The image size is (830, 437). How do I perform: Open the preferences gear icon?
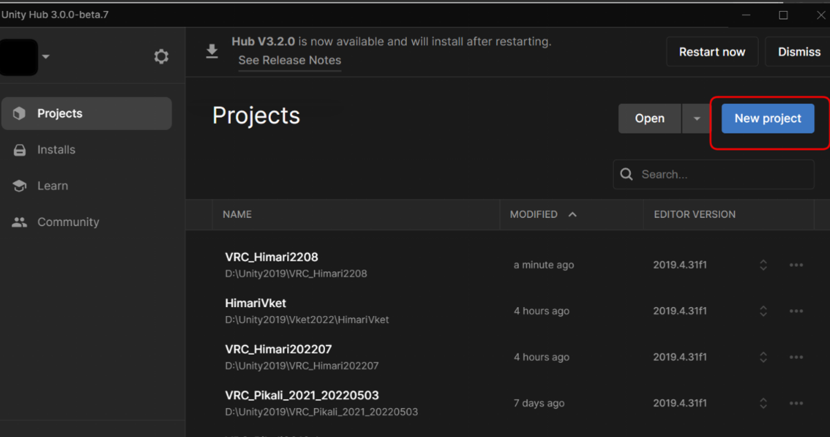pos(161,57)
